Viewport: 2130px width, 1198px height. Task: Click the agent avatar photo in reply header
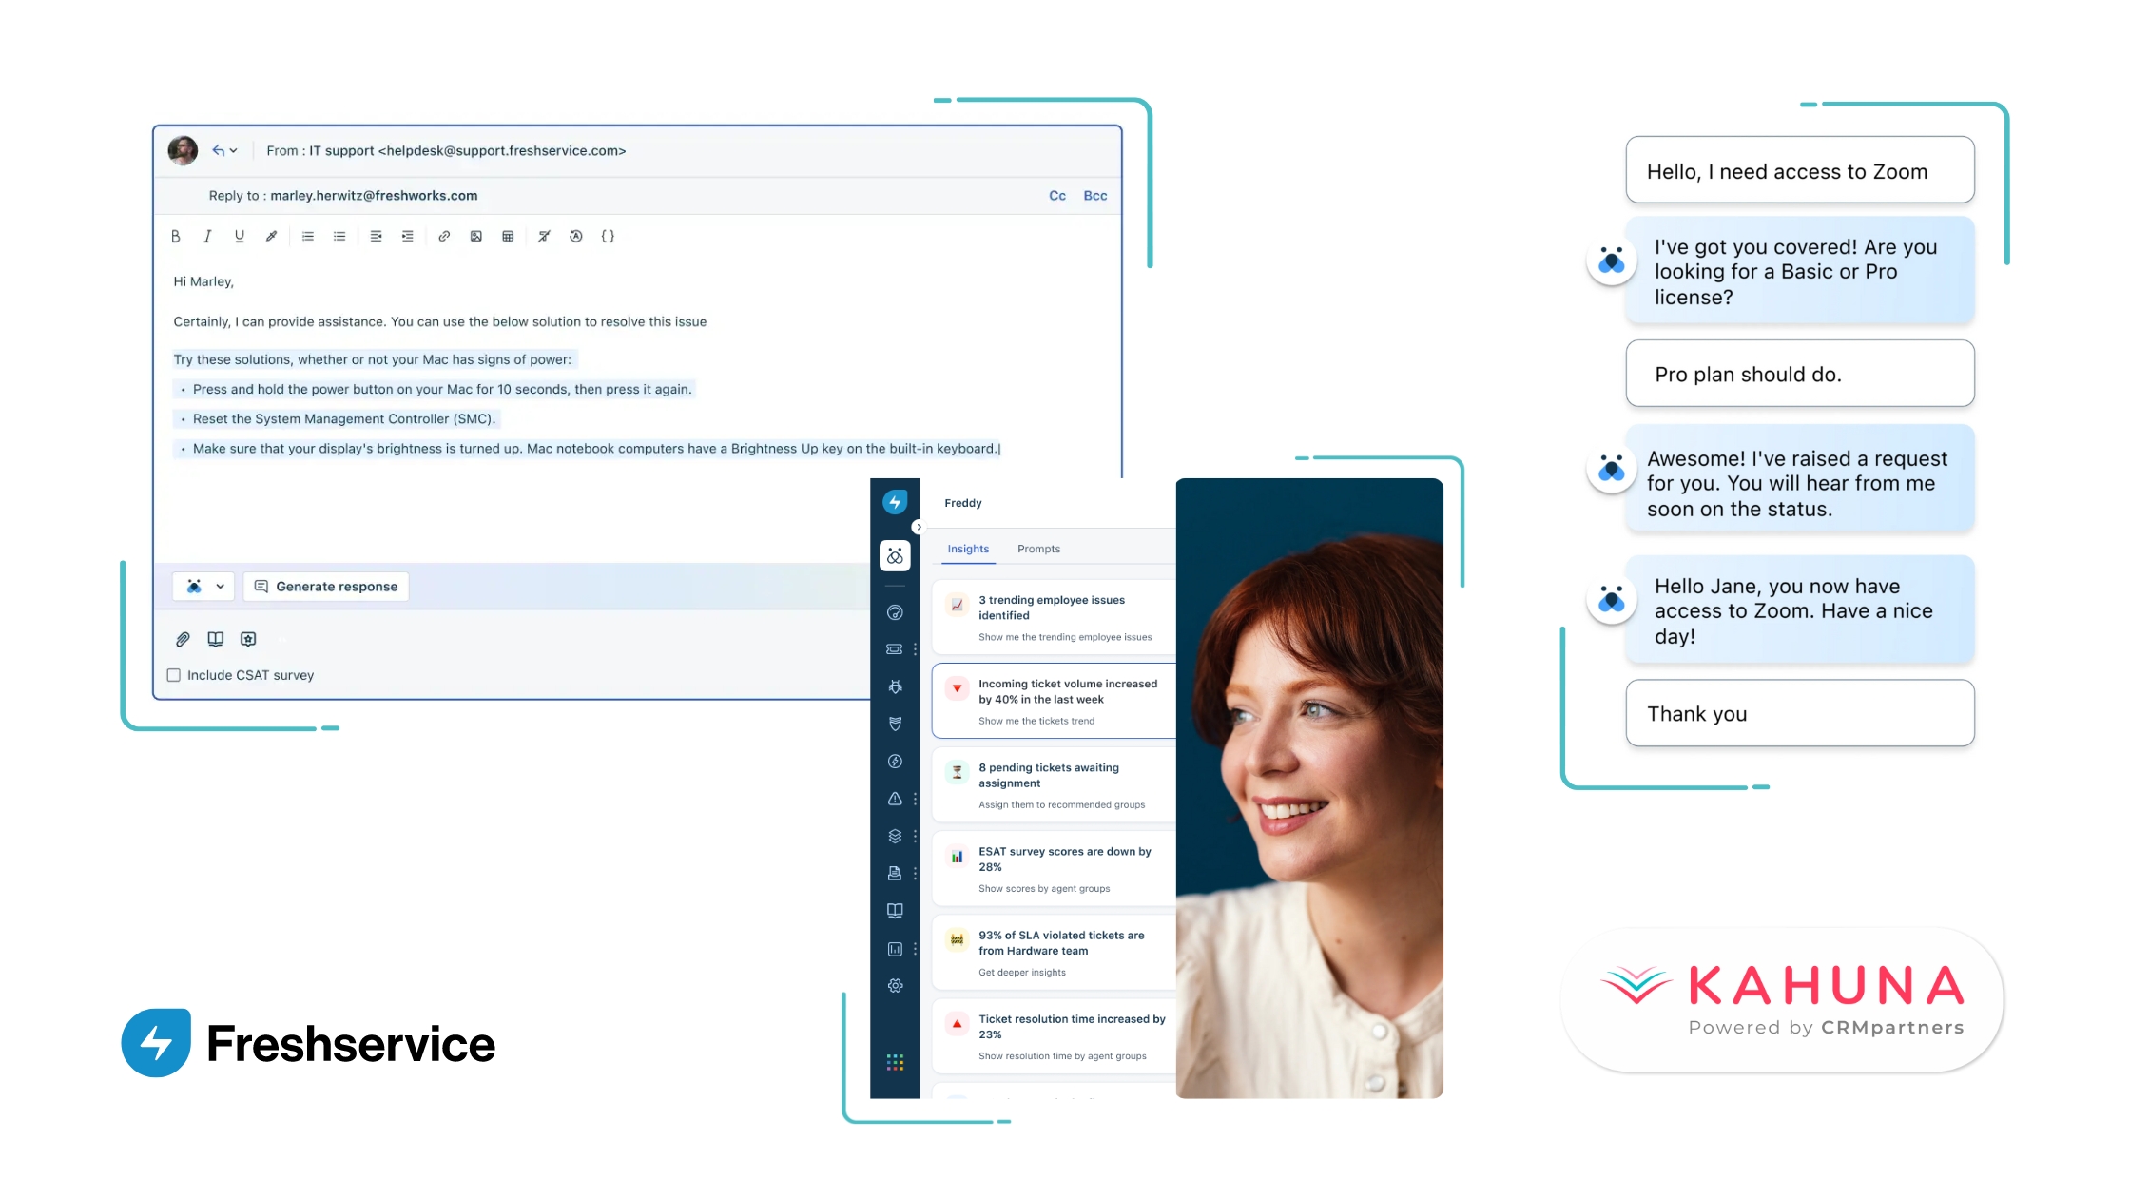pos(183,150)
